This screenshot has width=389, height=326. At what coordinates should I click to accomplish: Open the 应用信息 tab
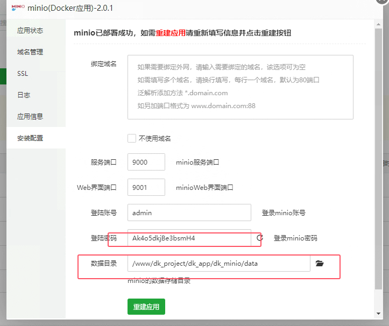coord(36,116)
